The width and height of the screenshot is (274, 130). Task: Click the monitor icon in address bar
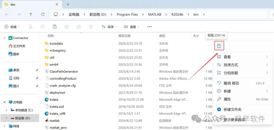click(x=56, y=14)
